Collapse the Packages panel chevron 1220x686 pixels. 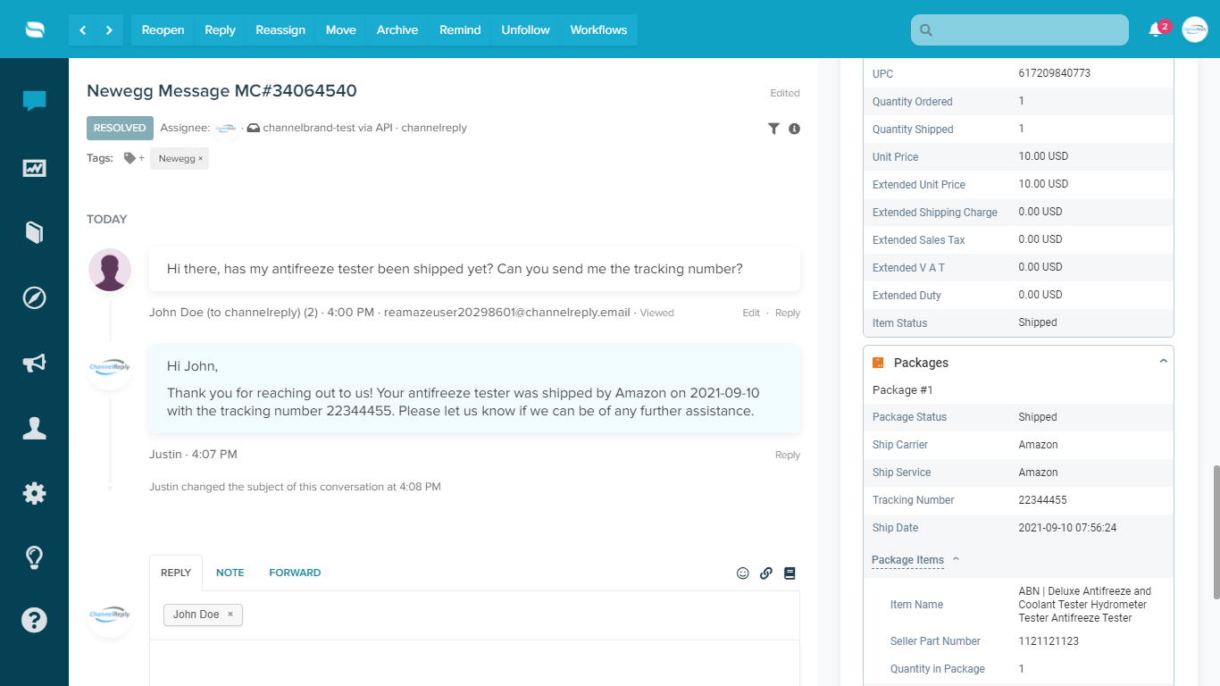point(1163,362)
